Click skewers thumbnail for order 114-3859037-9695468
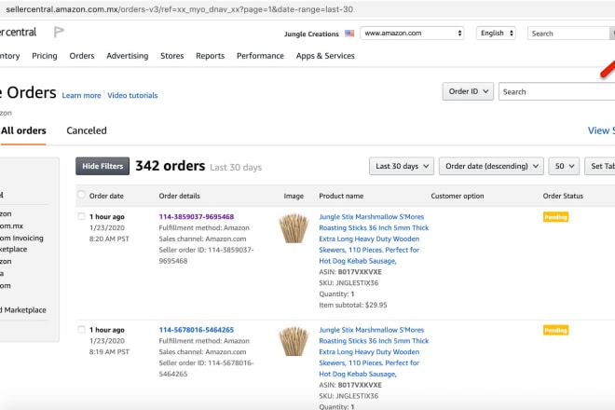The image size is (615, 410). pos(294,228)
